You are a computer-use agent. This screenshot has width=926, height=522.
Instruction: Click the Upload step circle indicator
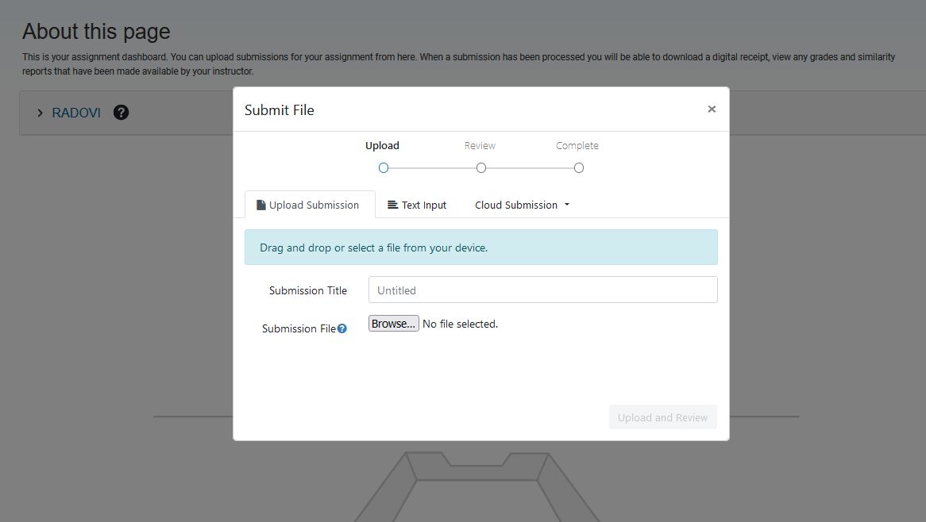click(384, 168)
